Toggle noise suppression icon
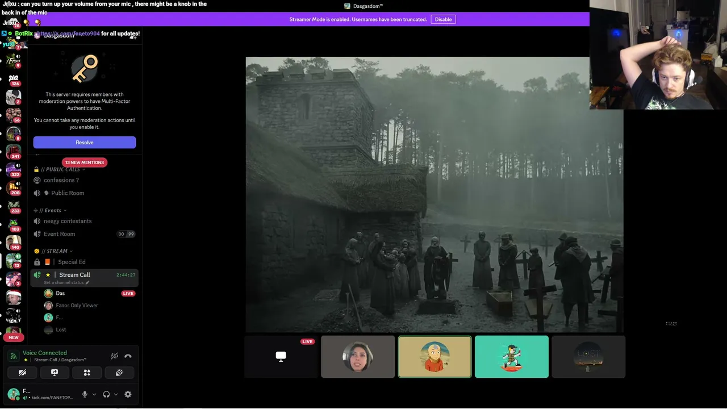 pyautogui.click(x=114, y=356)
